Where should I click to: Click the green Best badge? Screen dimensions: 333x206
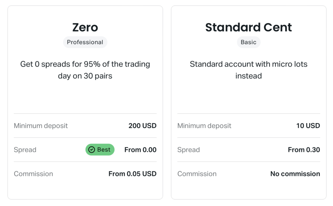pos(100,150)
